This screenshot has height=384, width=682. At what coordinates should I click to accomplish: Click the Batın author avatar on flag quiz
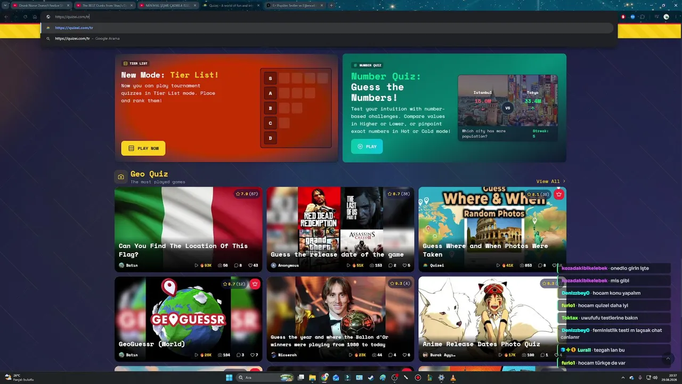click(x=121, y=265)
